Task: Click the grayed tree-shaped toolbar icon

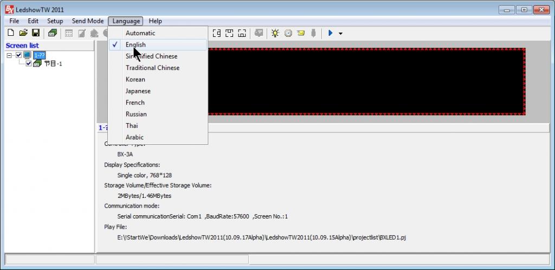Action: [x=94, y=33]
